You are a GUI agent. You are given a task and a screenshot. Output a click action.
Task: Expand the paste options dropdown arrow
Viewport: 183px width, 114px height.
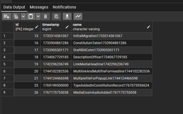click(x=38, y=16)
